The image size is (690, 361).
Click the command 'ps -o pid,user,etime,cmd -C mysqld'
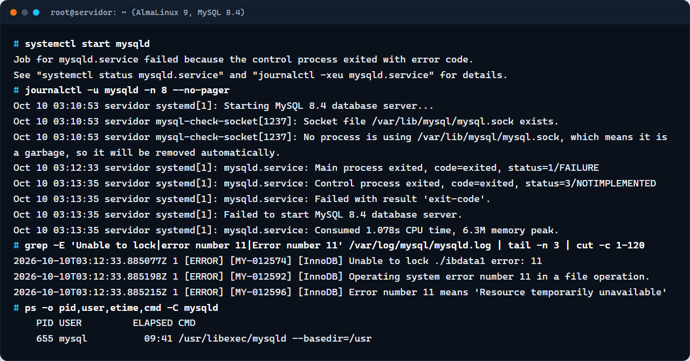click(121, 309)
